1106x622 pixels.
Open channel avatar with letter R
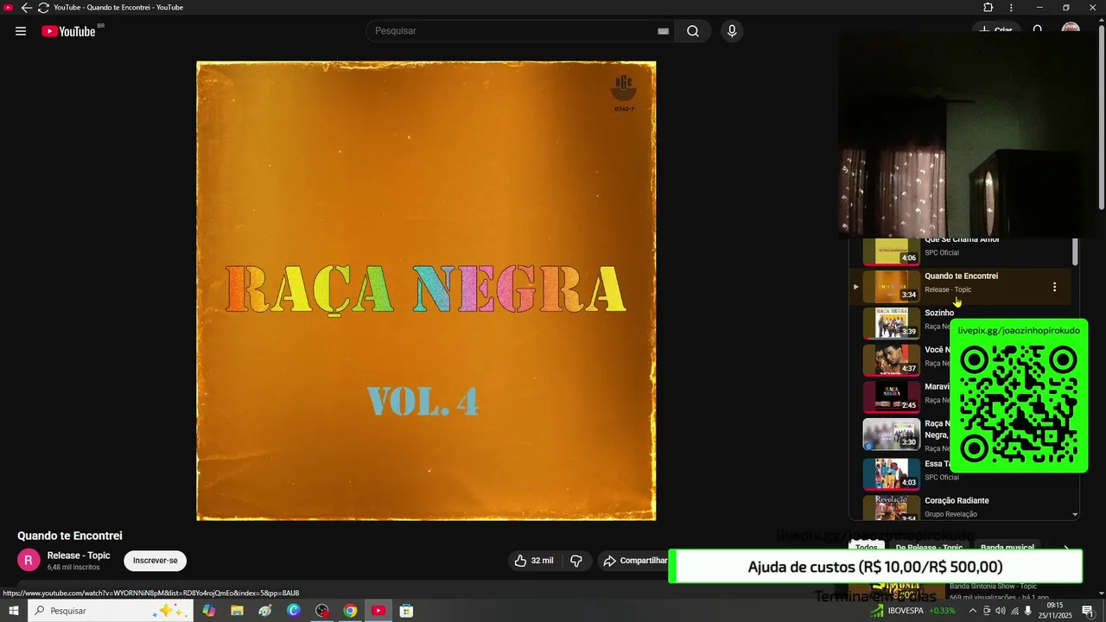(29, 560)
